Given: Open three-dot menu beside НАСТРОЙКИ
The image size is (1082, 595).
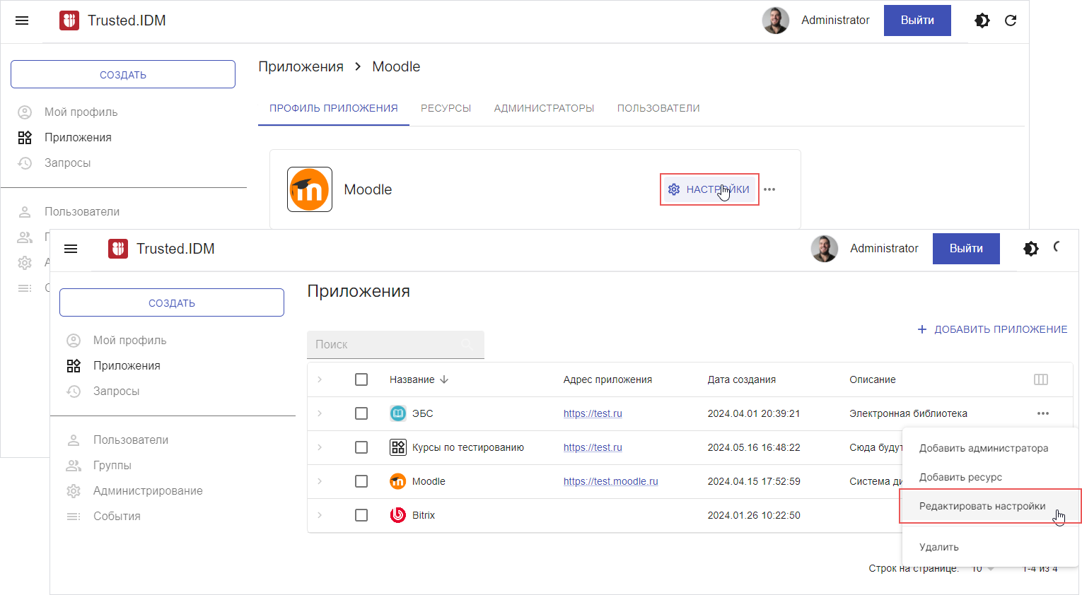Looking at the screenshot, I should [x=769, y=189].
